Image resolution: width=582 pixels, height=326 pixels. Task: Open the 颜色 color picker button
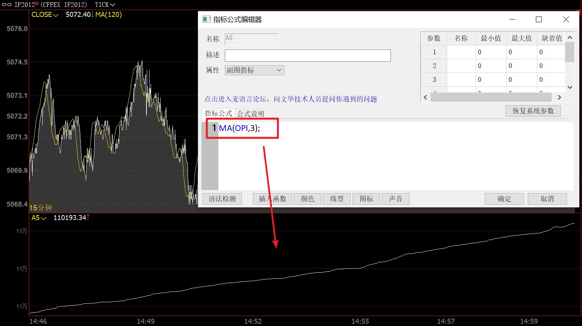pos(307,199)
